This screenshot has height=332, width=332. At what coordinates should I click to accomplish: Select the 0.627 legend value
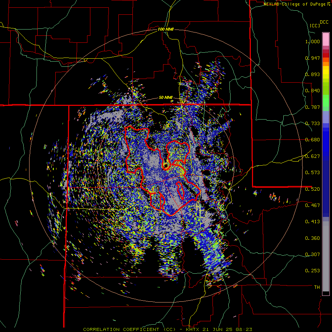pos(312,156)
